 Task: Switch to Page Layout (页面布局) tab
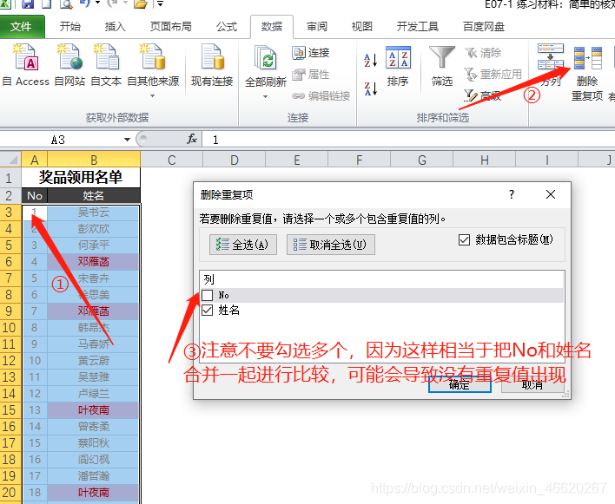click(x=171, y=27)
